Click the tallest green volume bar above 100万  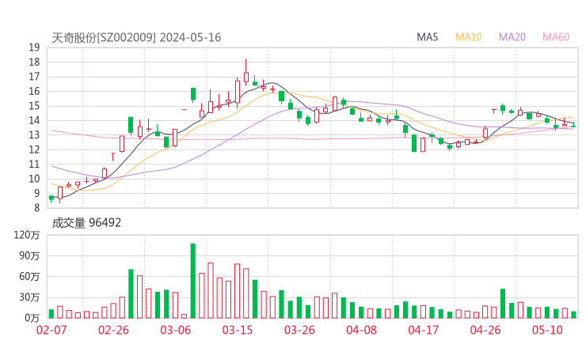point(193,281)
